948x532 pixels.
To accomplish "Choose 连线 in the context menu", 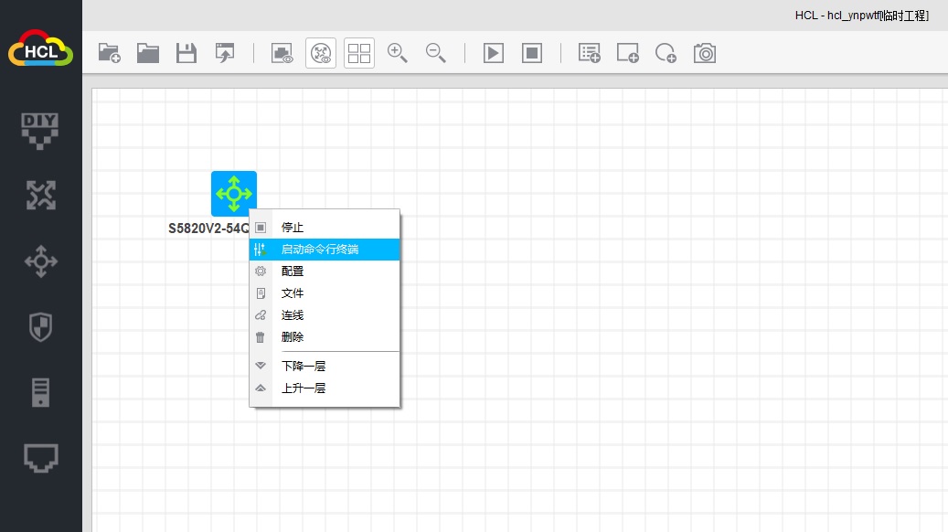I will click(x=293, y=315).
